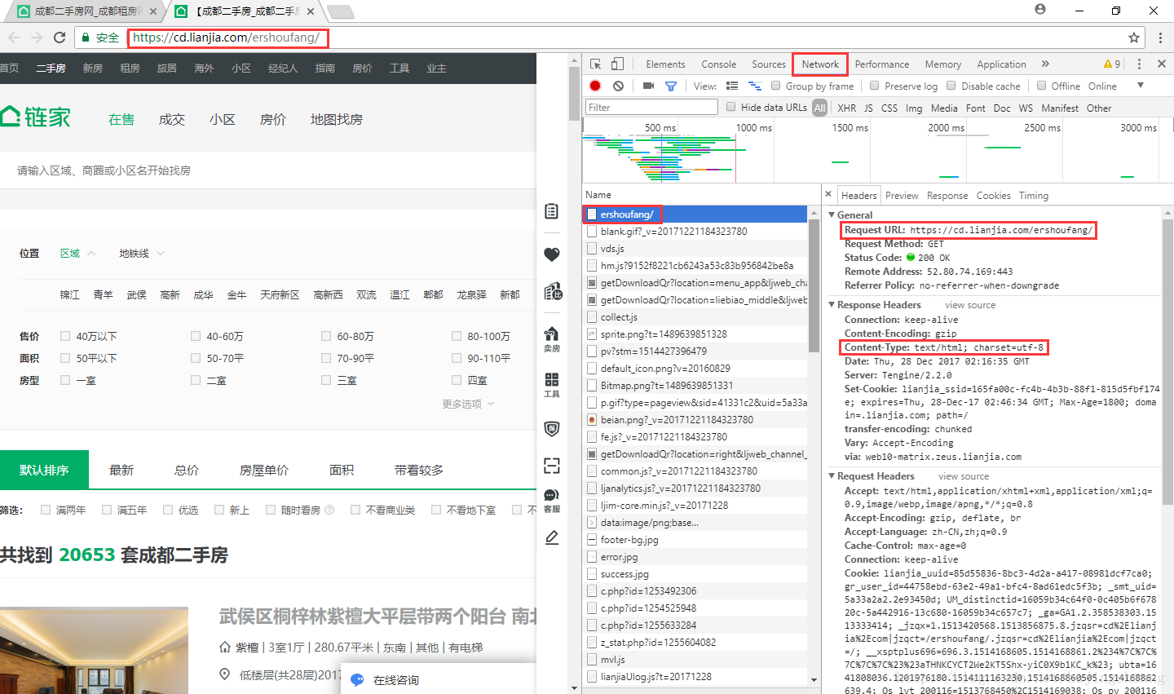Open the Network DevTools tab
Image resolution: width=1174 pixels, height=694 pixels.
820,64
